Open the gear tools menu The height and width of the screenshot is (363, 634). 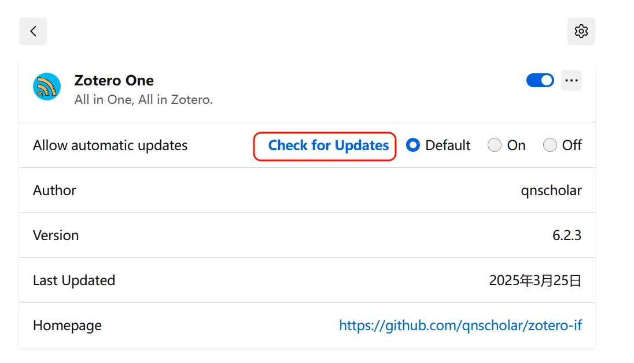(581, 31)
